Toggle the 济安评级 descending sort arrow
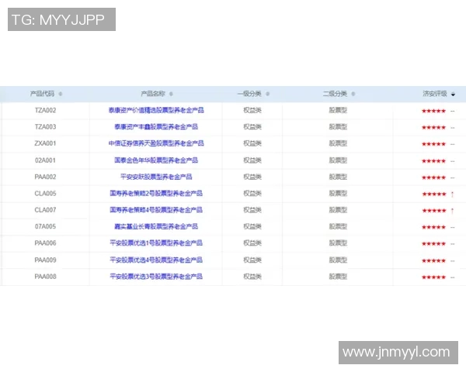466x372 pixels. coord(453,95)
